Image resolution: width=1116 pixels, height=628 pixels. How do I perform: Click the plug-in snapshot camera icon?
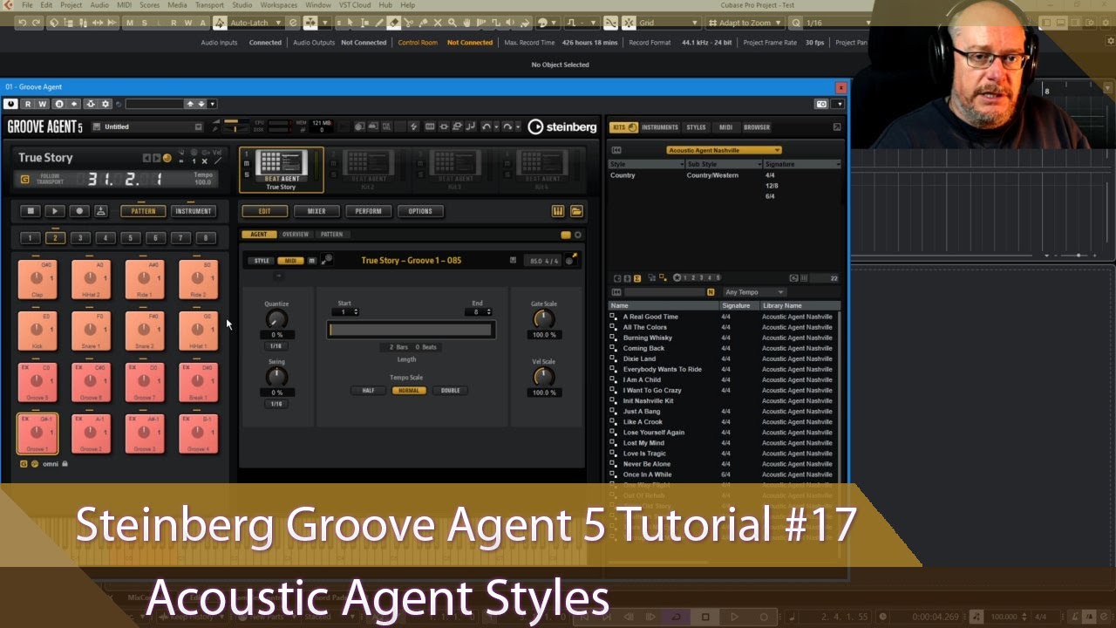tap(820, 104)
